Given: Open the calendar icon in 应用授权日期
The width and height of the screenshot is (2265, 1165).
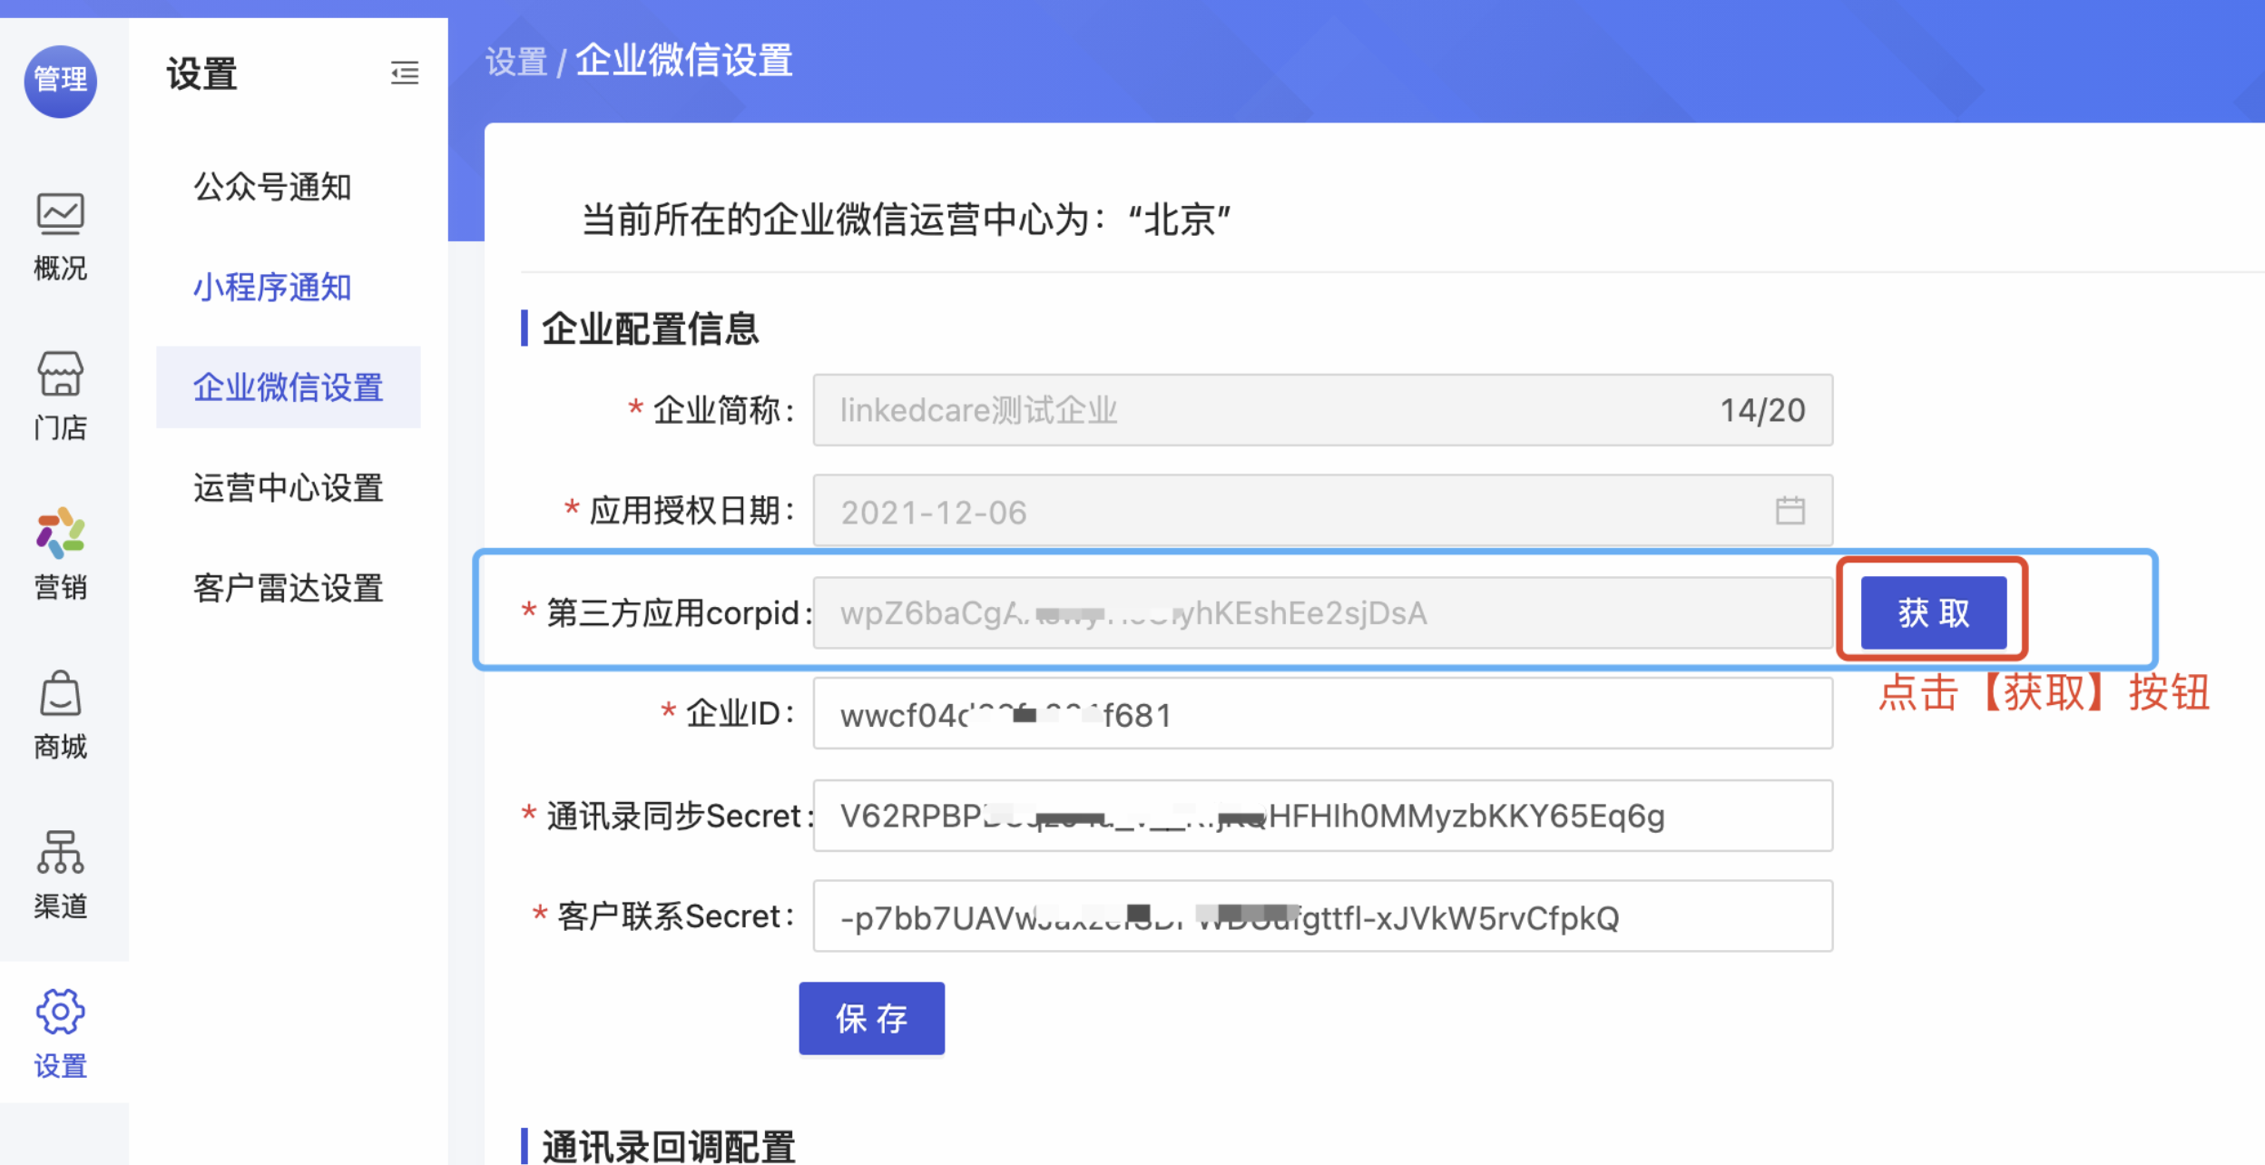Looking at the screenshot, I should pyautogui.click(x=1789, y=511).
